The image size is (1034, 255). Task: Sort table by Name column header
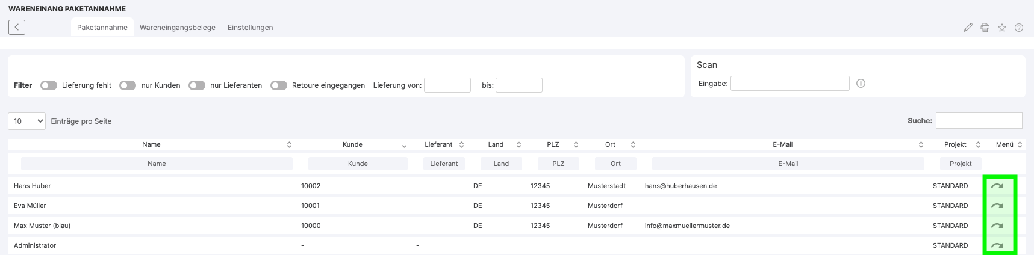pos(151,144)
